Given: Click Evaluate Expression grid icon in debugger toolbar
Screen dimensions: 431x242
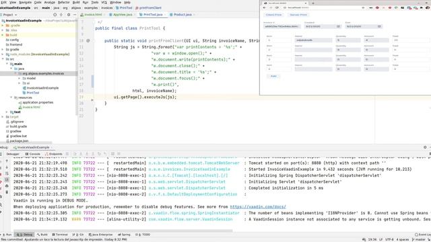Looking at the screenshot, I should coord(112,154).
